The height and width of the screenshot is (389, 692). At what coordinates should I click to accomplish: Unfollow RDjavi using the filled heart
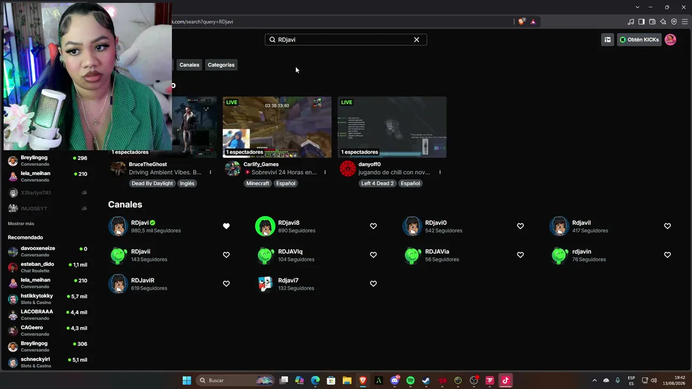226,226
